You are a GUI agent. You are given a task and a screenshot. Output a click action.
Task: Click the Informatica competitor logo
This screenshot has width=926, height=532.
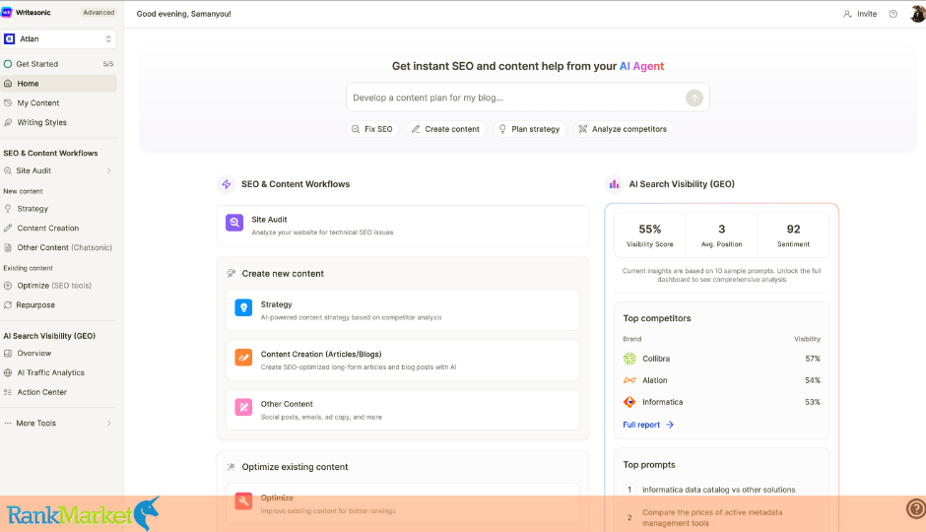[629, 402]
